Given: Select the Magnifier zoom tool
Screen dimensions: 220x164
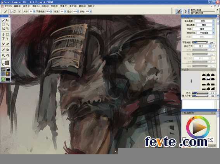Looking at the screenshot, I should [x=3, y=55].
